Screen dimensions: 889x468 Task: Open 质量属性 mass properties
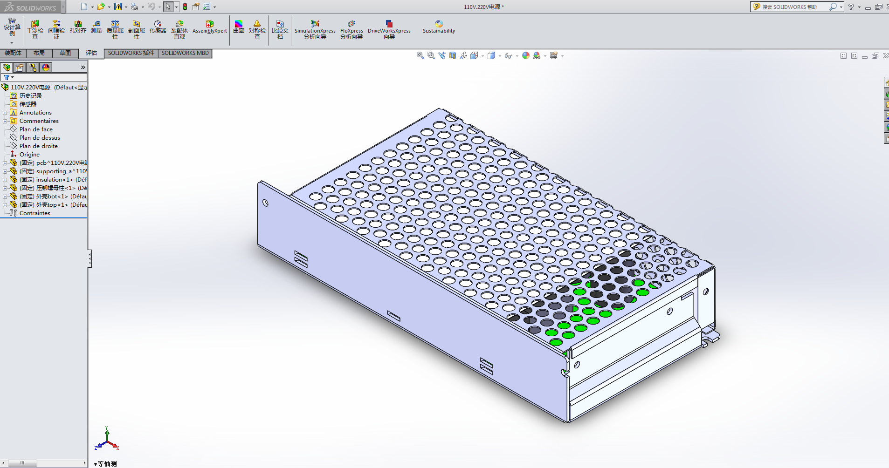coord(115,29)
